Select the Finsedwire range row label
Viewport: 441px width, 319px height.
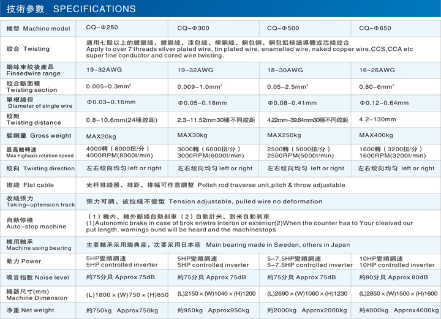tap(34, 70)
